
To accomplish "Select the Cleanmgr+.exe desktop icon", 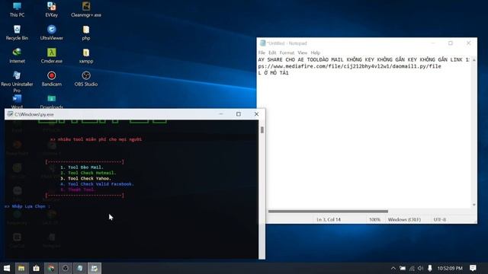I will 86,9.
